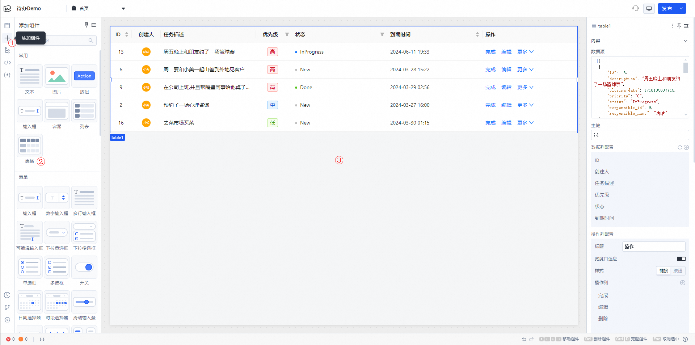The height and width of the screenshot is (345, 695).
Task: Click 编辑 link in row 6
Action: tap(506, 70)
